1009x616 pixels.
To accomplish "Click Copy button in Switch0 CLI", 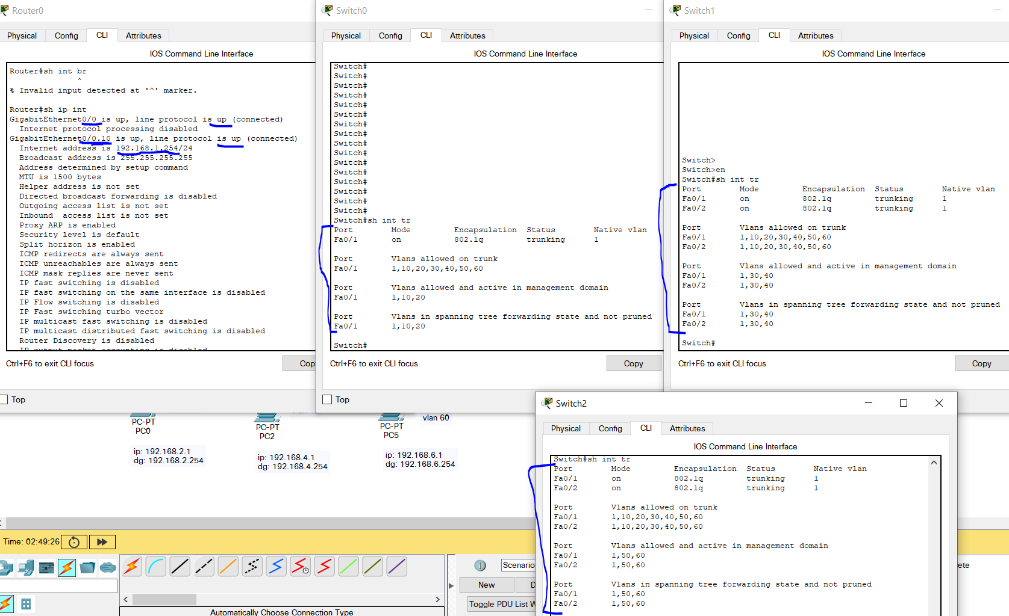I will (634, 363).
